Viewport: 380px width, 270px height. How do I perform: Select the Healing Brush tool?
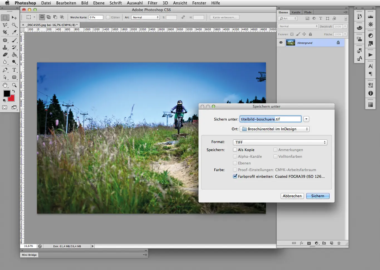[5, 40]
